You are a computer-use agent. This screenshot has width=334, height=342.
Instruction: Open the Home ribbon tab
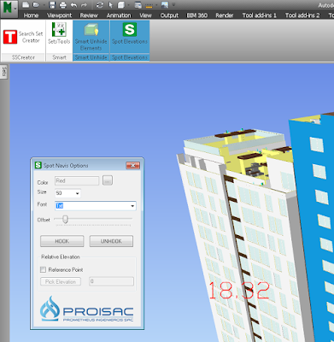coord(31,15)
